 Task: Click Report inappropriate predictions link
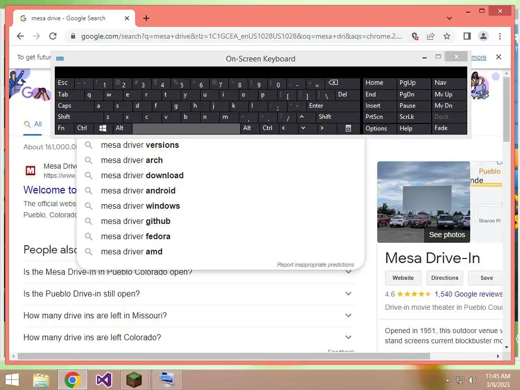click(315, 265)
